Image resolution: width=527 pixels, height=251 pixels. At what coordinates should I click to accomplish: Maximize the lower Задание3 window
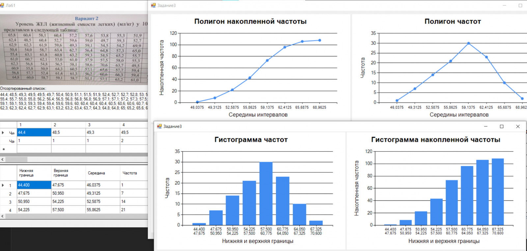502,126
